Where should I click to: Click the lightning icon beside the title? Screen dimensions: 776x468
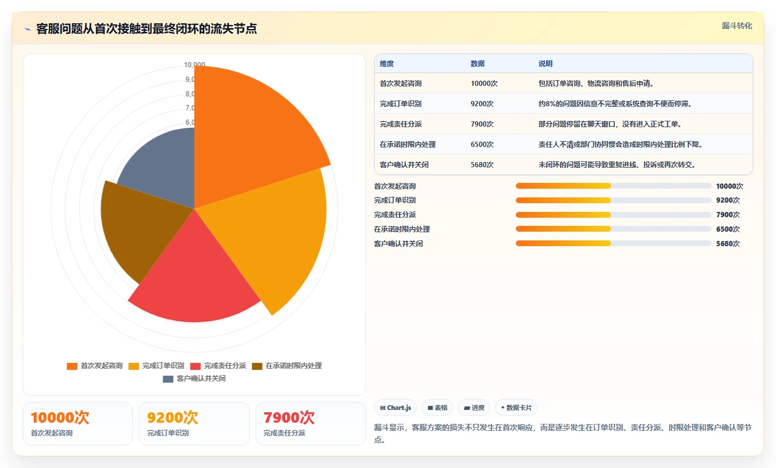tap(27, 29)
